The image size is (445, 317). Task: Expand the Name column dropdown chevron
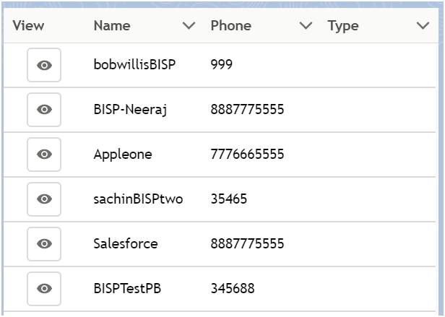(189, 25)
